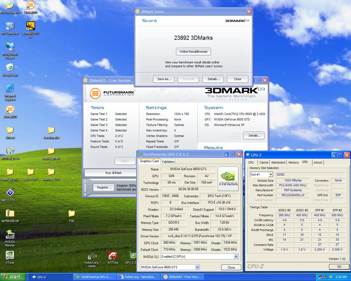Open the super_pi_m... folder
Image resolution: width=351 pixels, height=281 pixels.
click(10, 174)
